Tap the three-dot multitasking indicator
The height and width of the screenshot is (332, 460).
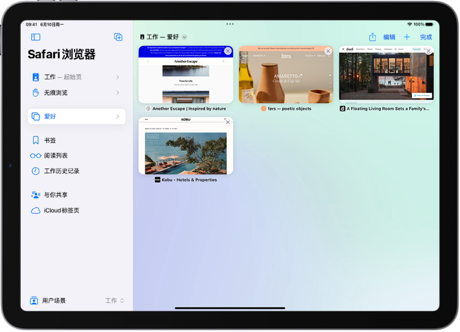tap(230, 24)
